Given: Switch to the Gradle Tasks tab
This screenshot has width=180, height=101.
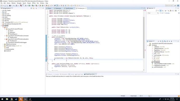Looking at the screenshot, I should point(79,74).
